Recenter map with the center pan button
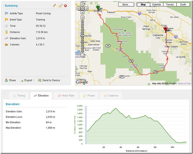Screen dimensions: 193x154 click(x=82, y=8)
